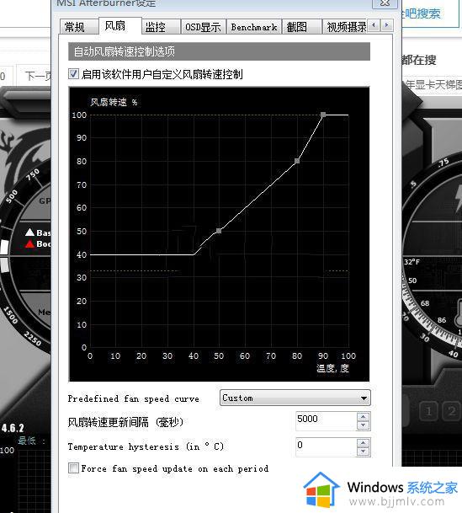Select the fan curve node at 80 degrees

(x=297, y=161)
